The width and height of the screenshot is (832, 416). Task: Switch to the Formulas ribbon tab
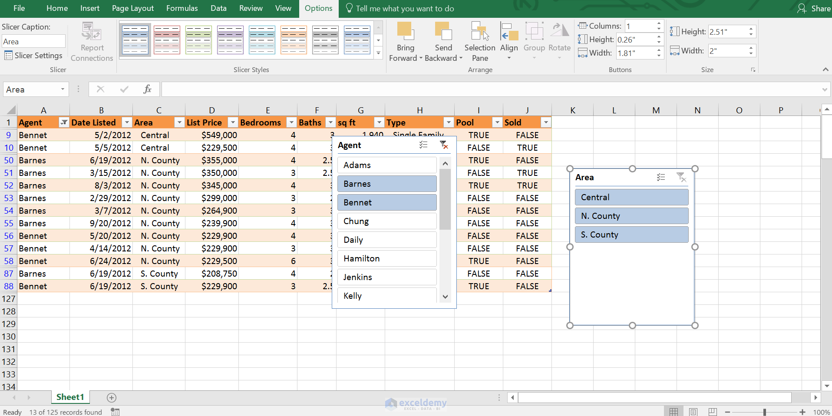point(182,8)
